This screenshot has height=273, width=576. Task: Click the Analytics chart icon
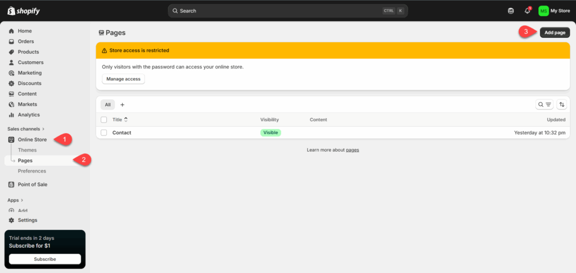(x=11, y=115)
